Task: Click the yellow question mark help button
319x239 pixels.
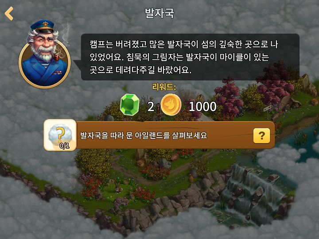Action: point(262,135)
